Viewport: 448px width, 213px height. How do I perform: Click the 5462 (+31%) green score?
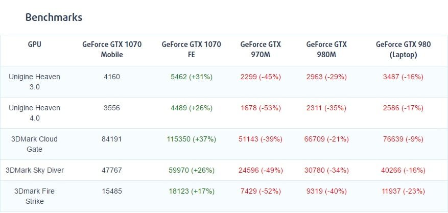[192, 77]
